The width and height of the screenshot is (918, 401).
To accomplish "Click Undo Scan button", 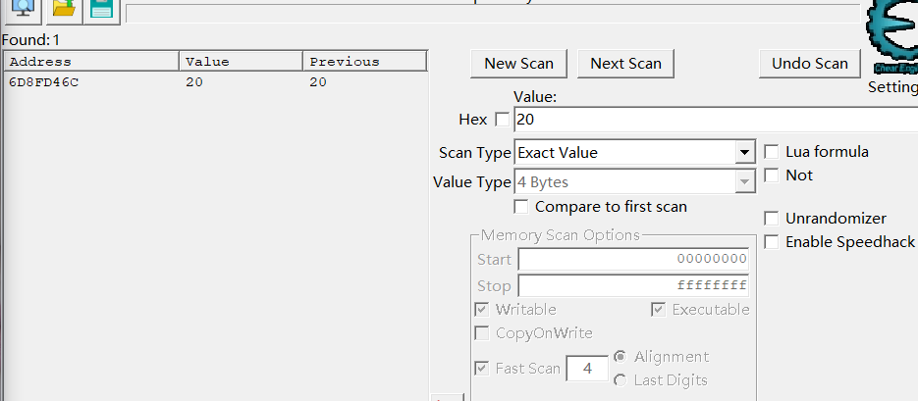I will 810,64.
